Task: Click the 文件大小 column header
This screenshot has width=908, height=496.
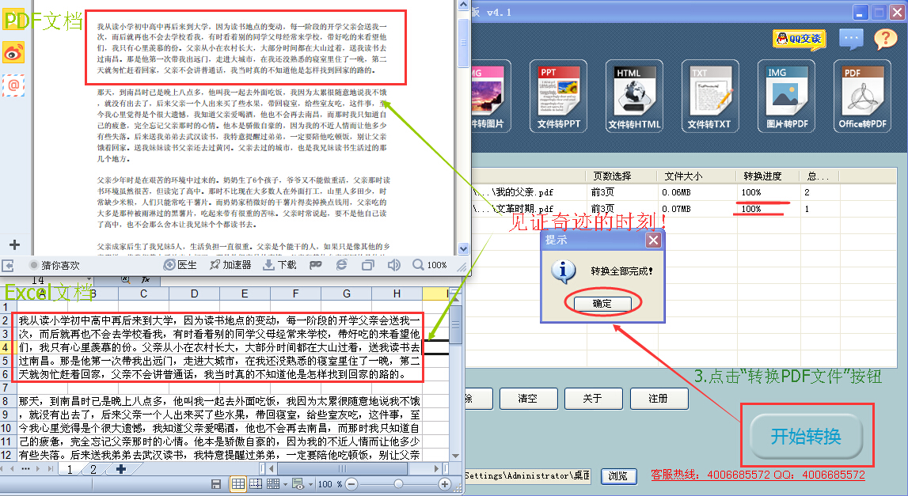Action: [x=696, y=176]
